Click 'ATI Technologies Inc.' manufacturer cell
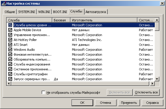The width and height of the screenshot is (166, 109). [x=87, y=40]
